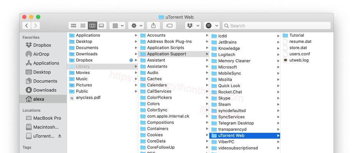Select the uTorrent Web folder
This screenshot has height=153, width=353.
point(245,135)
